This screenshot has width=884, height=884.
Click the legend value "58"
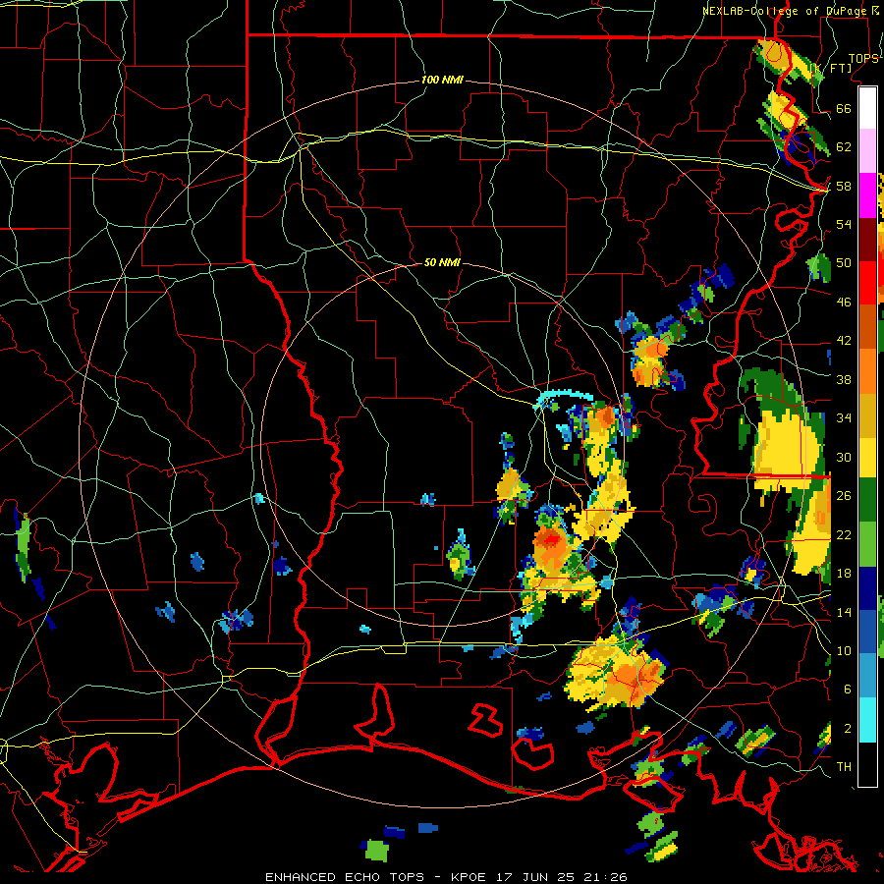tap(844, 186)
